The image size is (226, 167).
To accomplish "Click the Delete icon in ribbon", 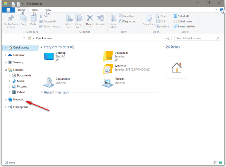I will tap(90, 21).
